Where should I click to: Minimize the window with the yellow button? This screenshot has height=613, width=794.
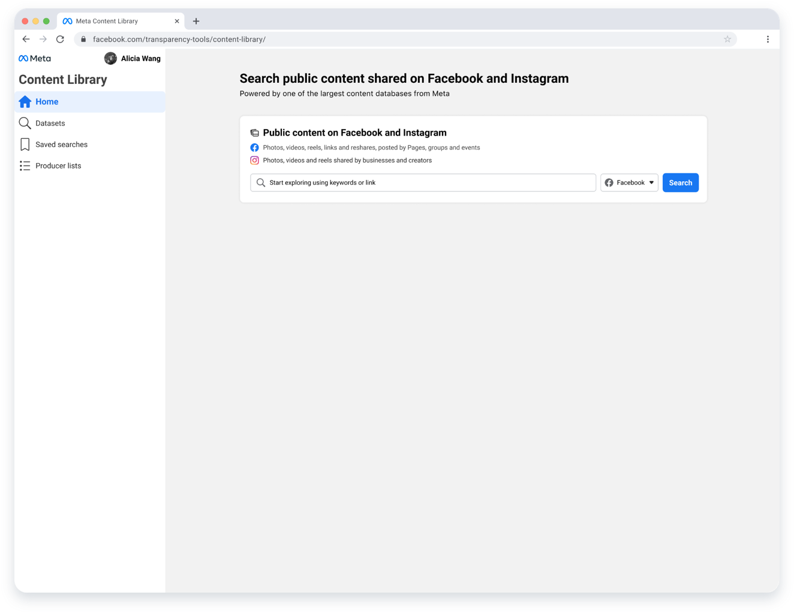click(36, 21)
